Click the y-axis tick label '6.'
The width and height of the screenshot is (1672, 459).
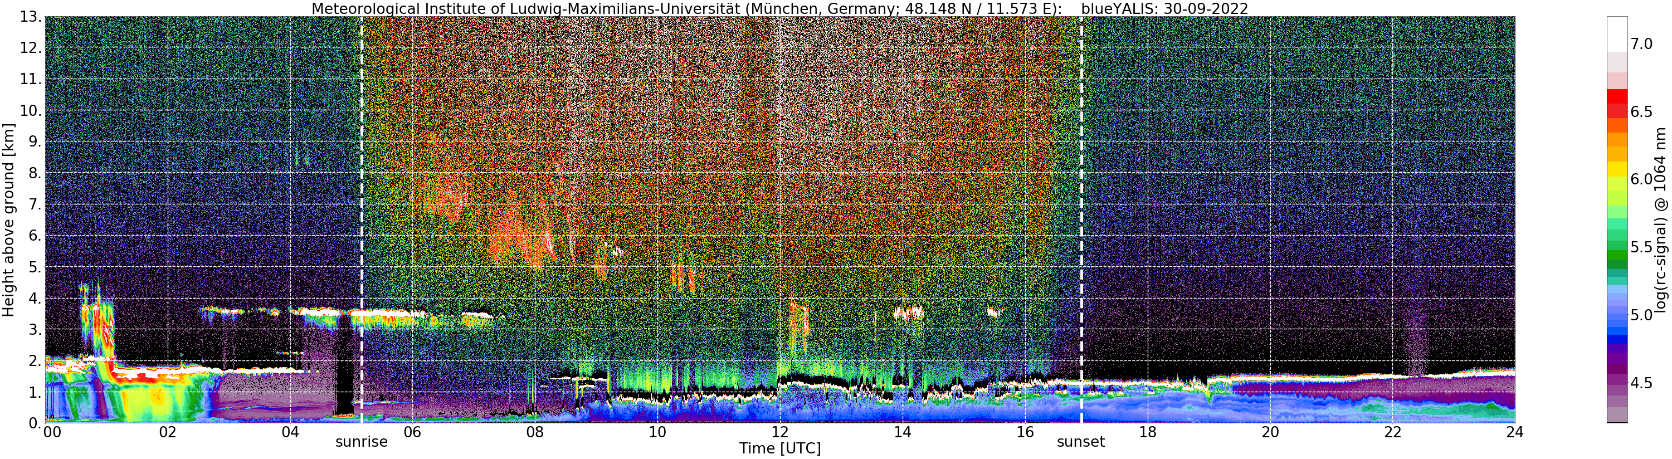[x=35, y=236]
